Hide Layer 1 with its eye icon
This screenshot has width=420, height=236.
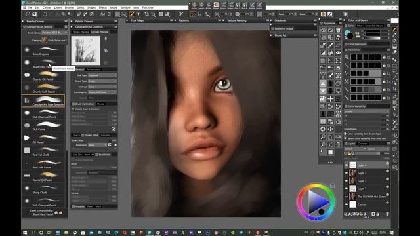pyautogui.click(x=346, y=189)
